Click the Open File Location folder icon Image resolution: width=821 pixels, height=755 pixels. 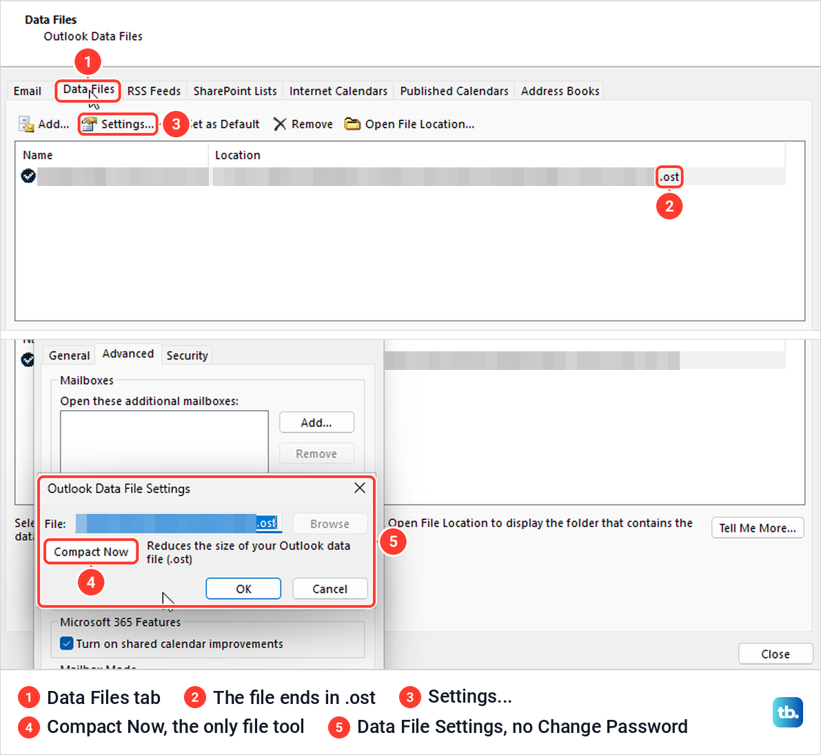[x=352, y=124]
